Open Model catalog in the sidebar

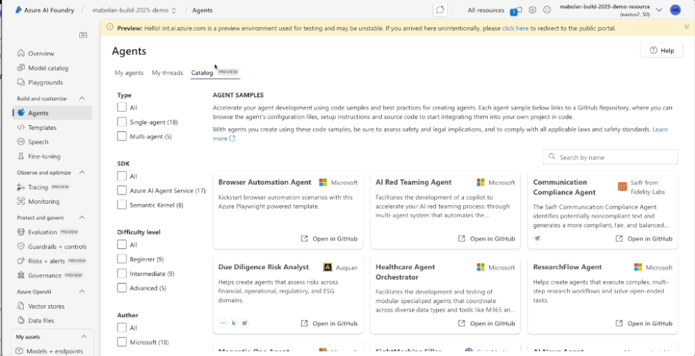48,68
